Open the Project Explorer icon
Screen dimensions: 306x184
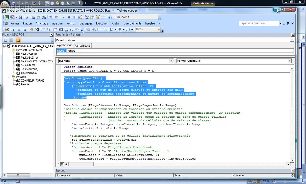[87, 17]
